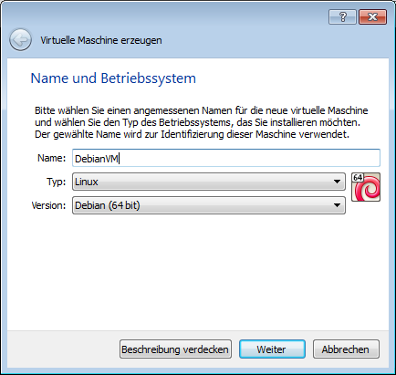Click the Name und Betriebssystem heading
The width and height of the screenshot is (396, 375).
tap(113, 78)
